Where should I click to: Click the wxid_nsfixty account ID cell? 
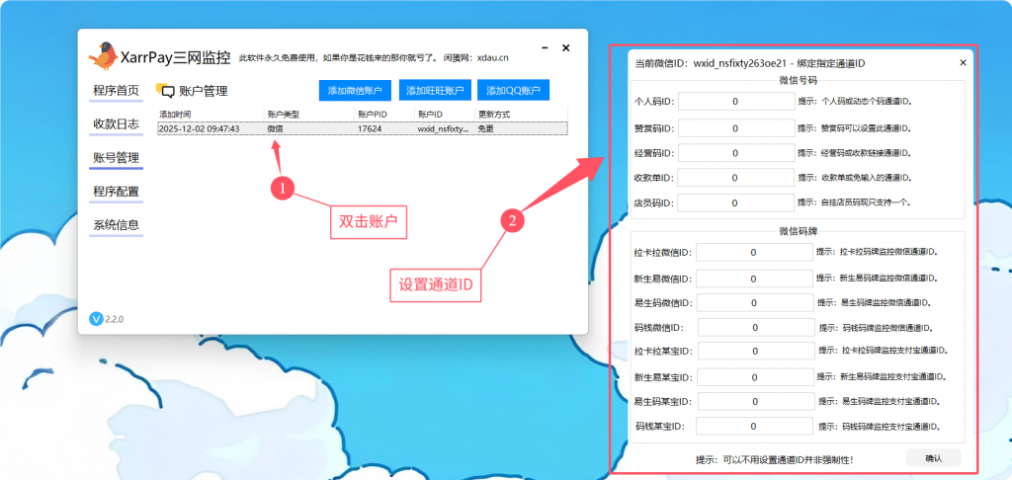(x=443, y=128)
